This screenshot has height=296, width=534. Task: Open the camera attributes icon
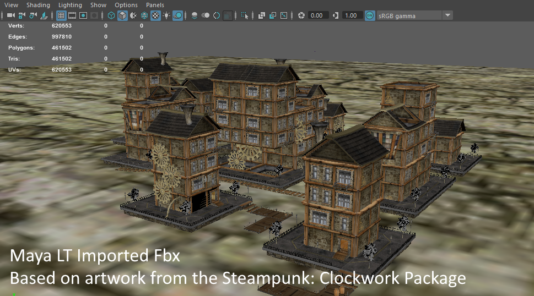[33, 15]
